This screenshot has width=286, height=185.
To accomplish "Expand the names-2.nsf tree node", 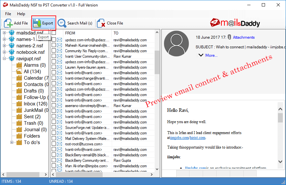I will click(x=5, y=46).
